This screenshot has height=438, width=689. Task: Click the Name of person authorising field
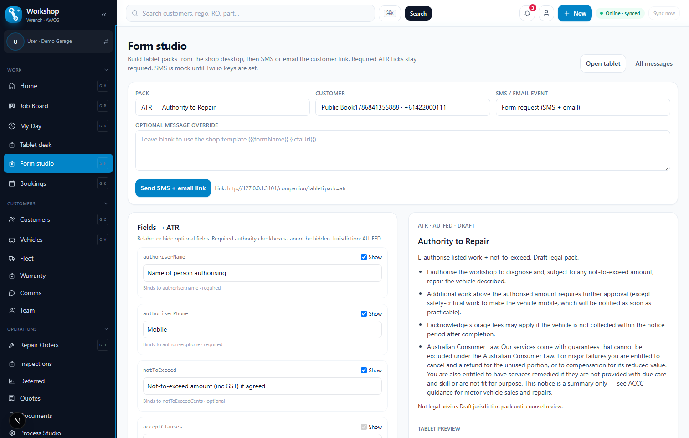pos(262,273)
